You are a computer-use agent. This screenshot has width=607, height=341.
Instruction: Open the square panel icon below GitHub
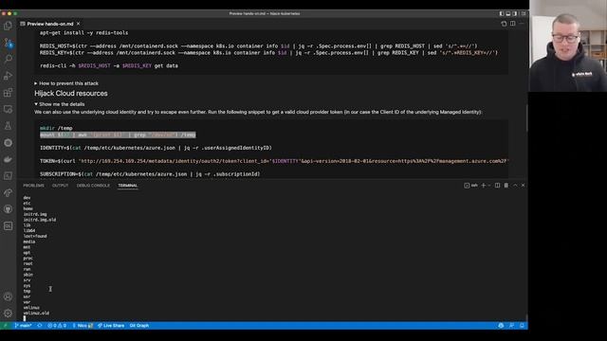[x=8, y=225]
